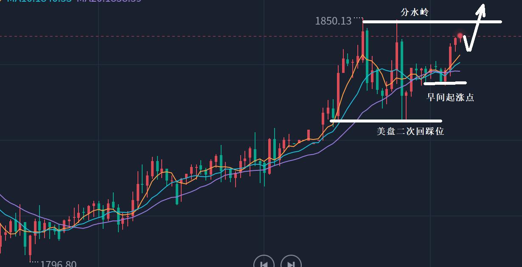Screen dimensions: 522x267
Task: Click the tall green candle below 1850.13
Action: click(367, 55)
